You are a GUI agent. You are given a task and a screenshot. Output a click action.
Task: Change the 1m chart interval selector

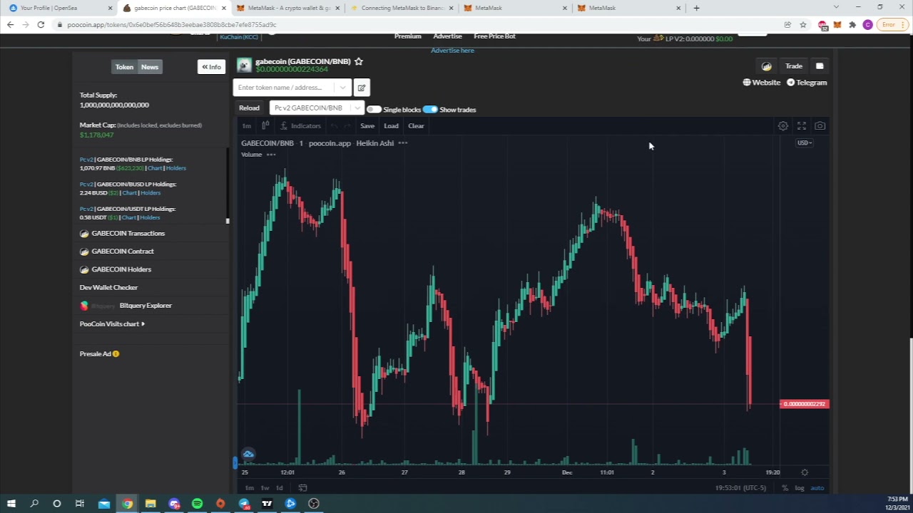(247, 126)
